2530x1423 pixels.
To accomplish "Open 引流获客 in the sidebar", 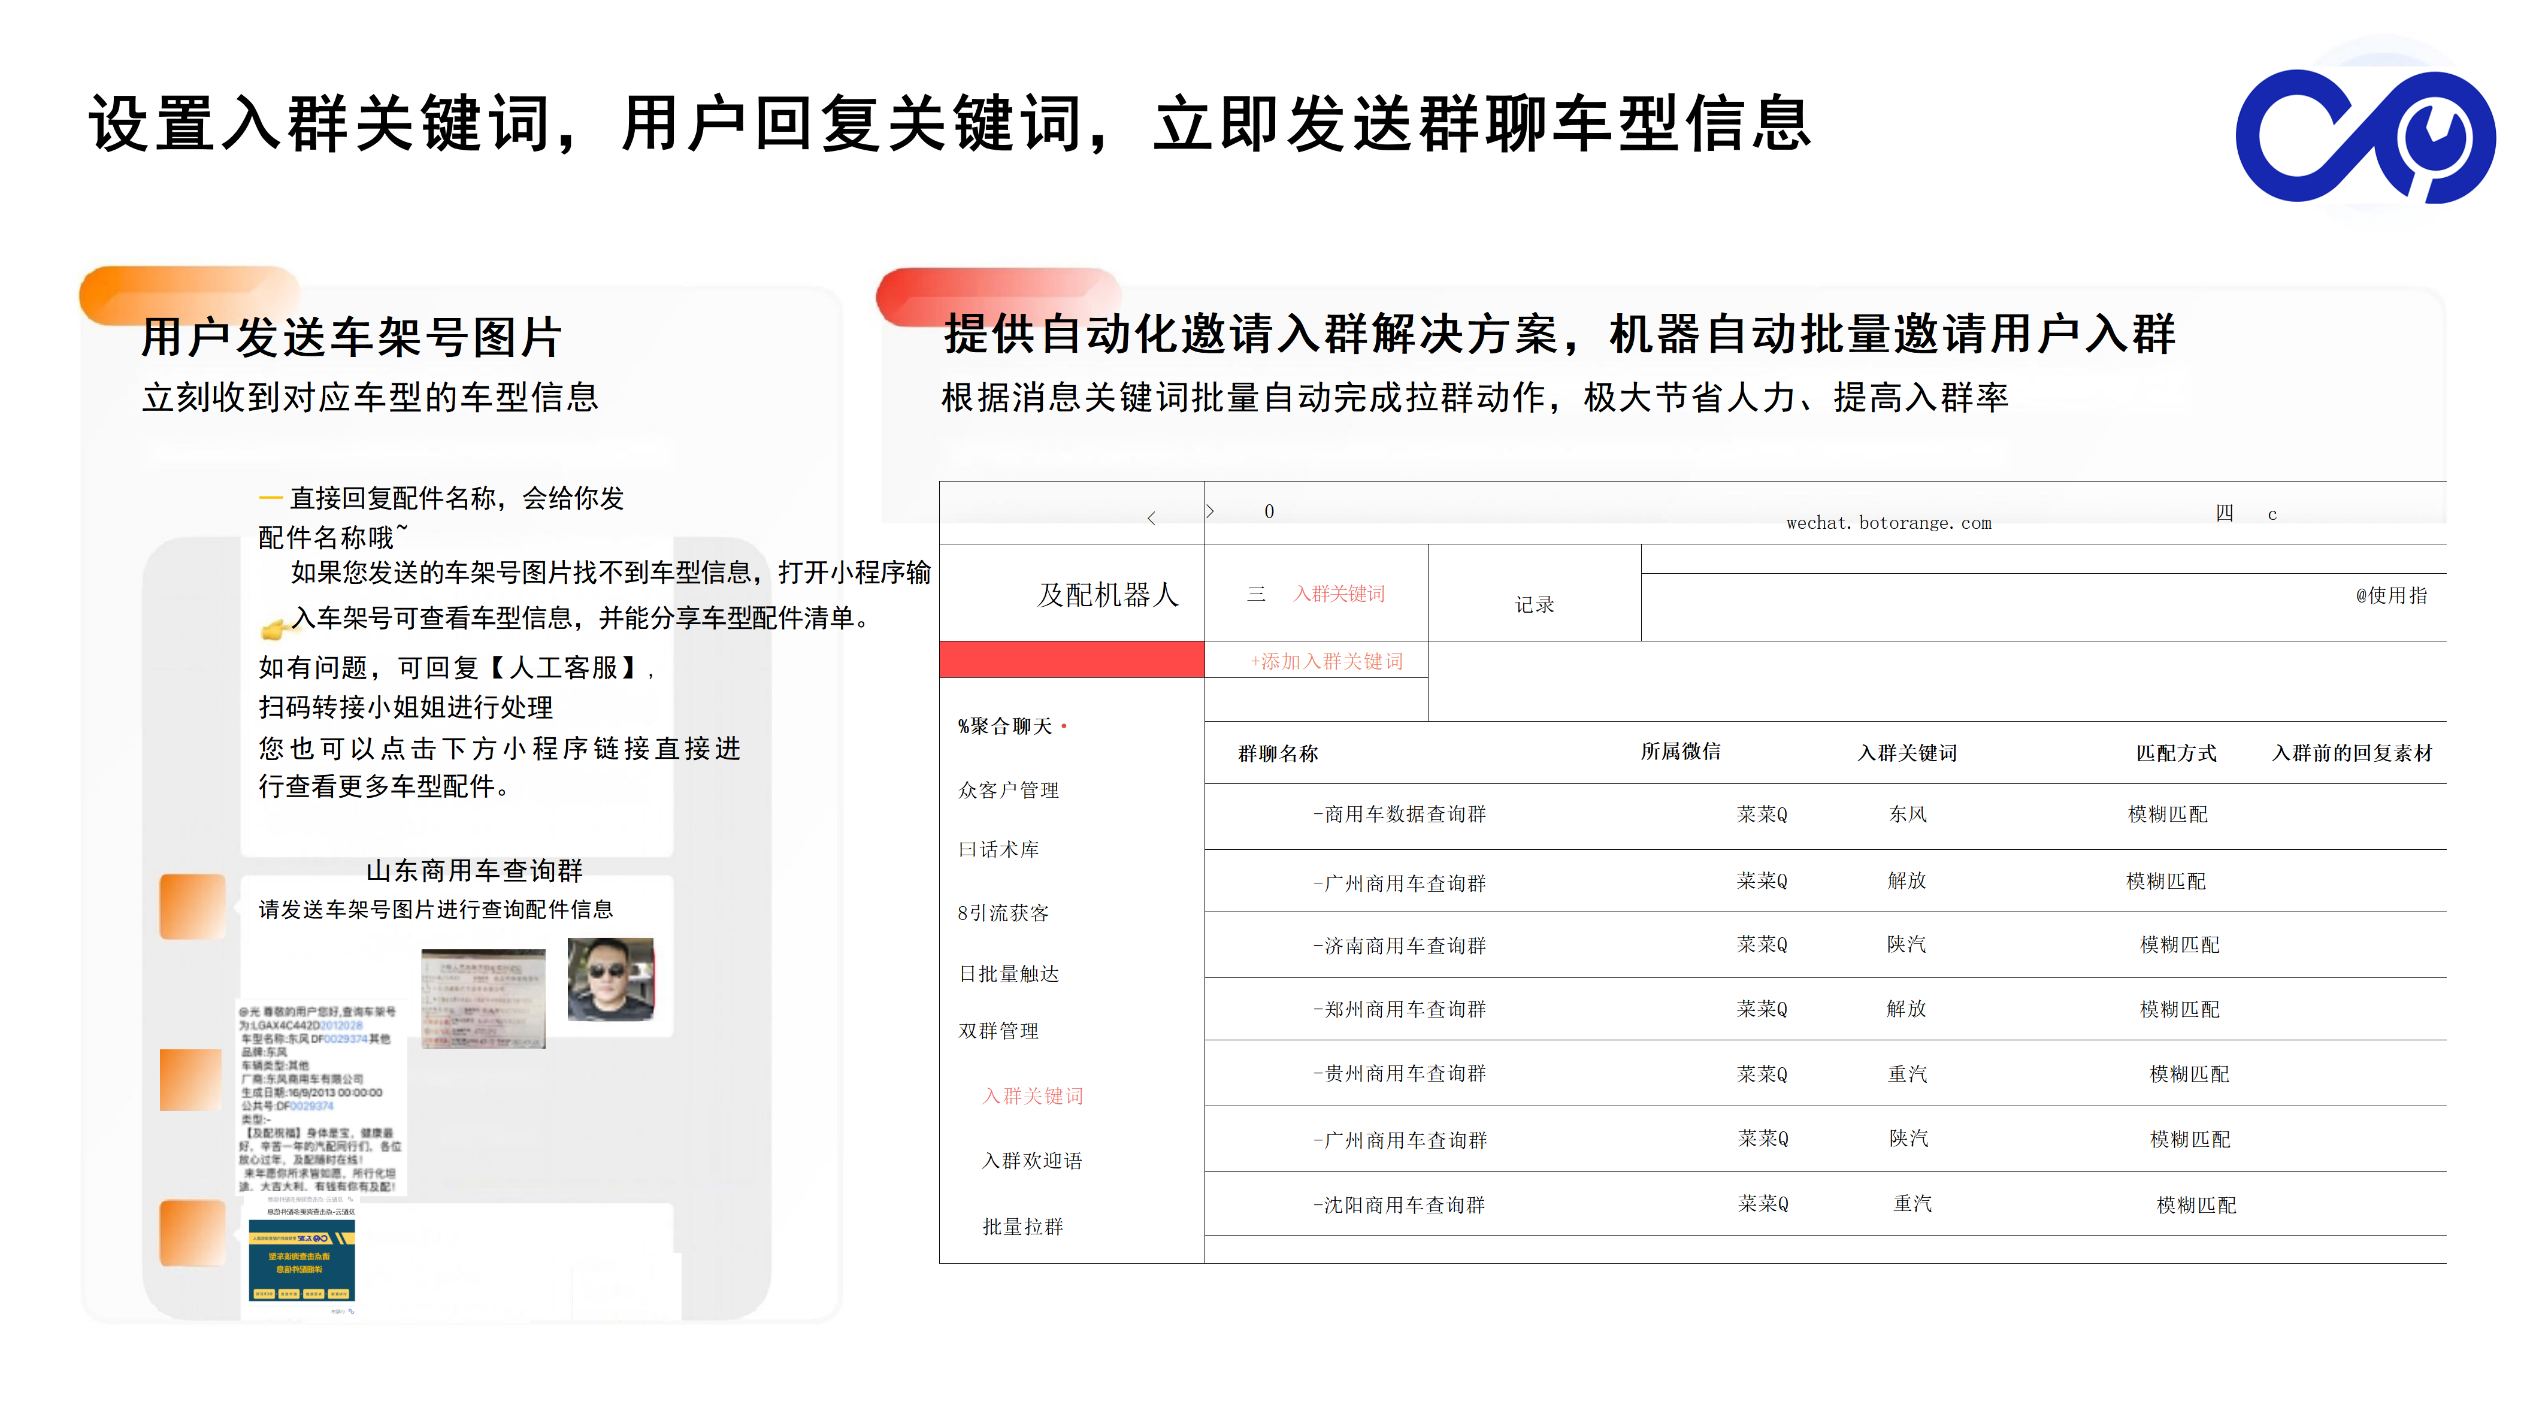I will 1003,912.
